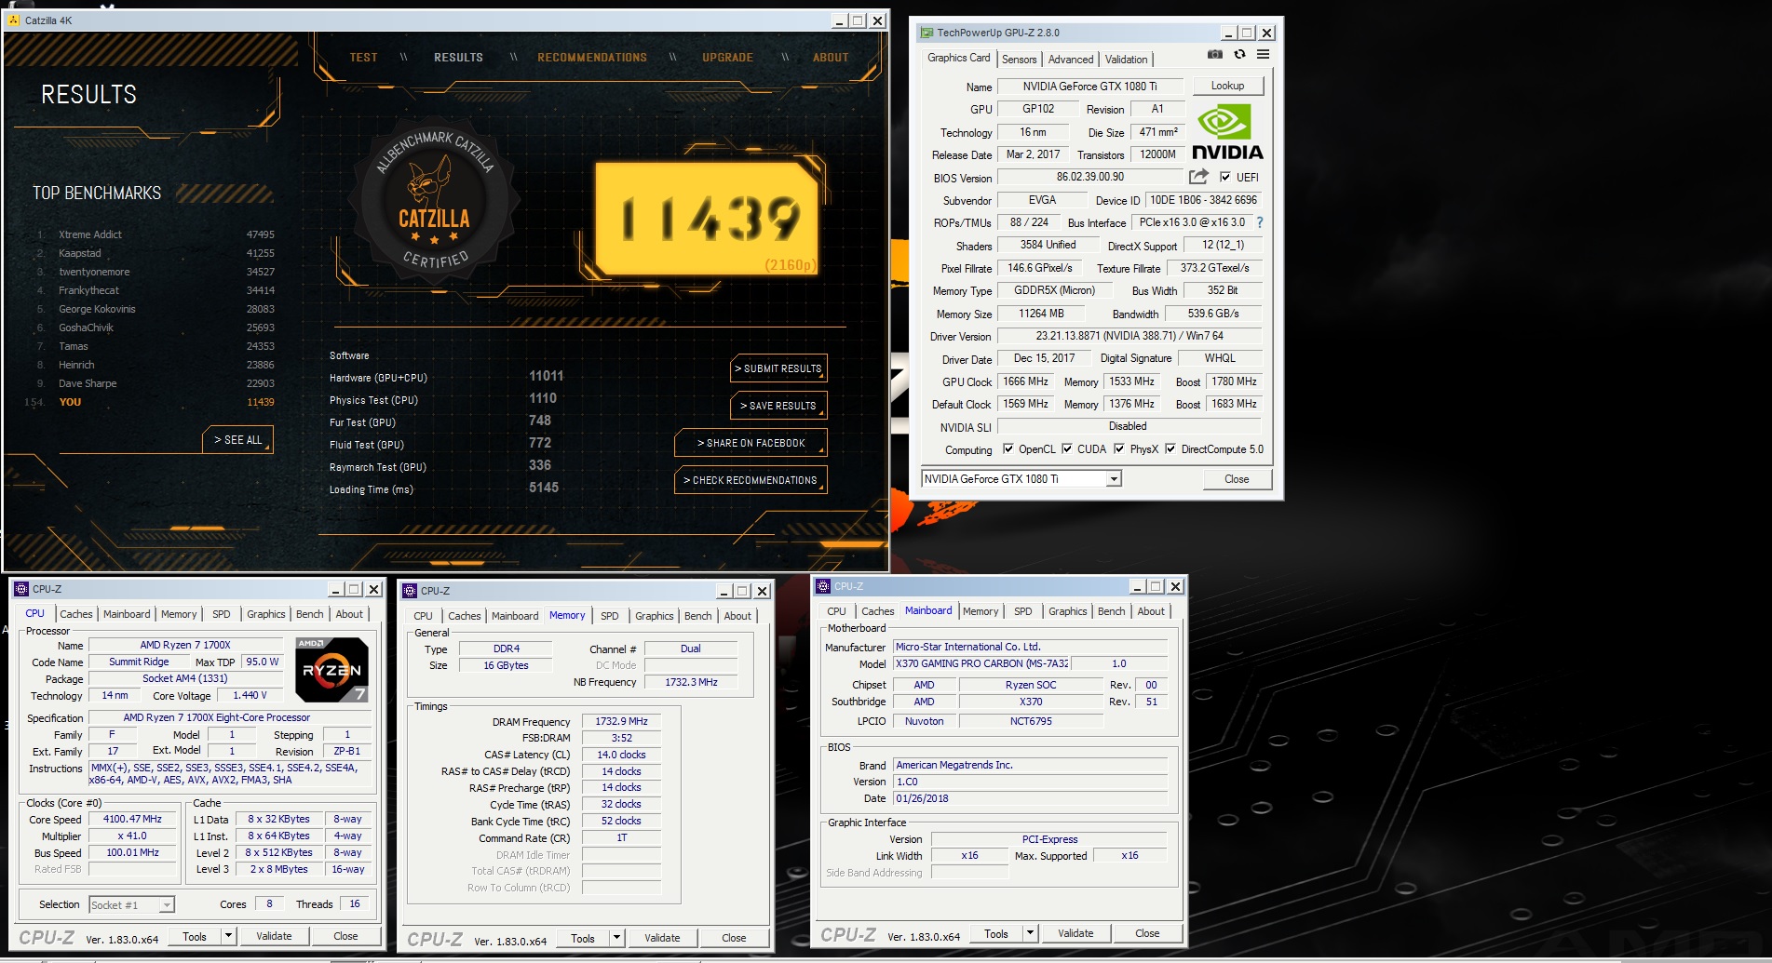1772x963 pixels.
Task: Click SEE ALL under top benchmarks
Action: click(x=237, y=440)
